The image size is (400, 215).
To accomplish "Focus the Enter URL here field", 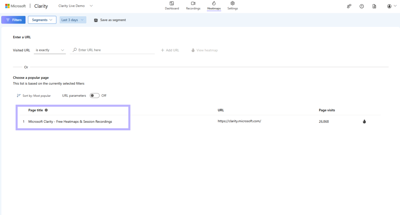I will click(112, 50).
